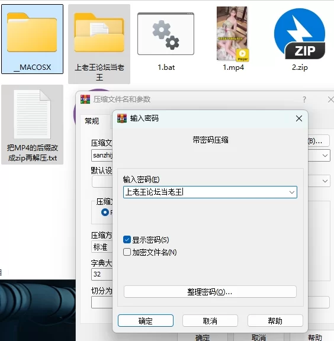Image resolution: width=334 pixels, height=341 pixels.
Task: Click the 默认设 profile button box
Action: point(102,182)
